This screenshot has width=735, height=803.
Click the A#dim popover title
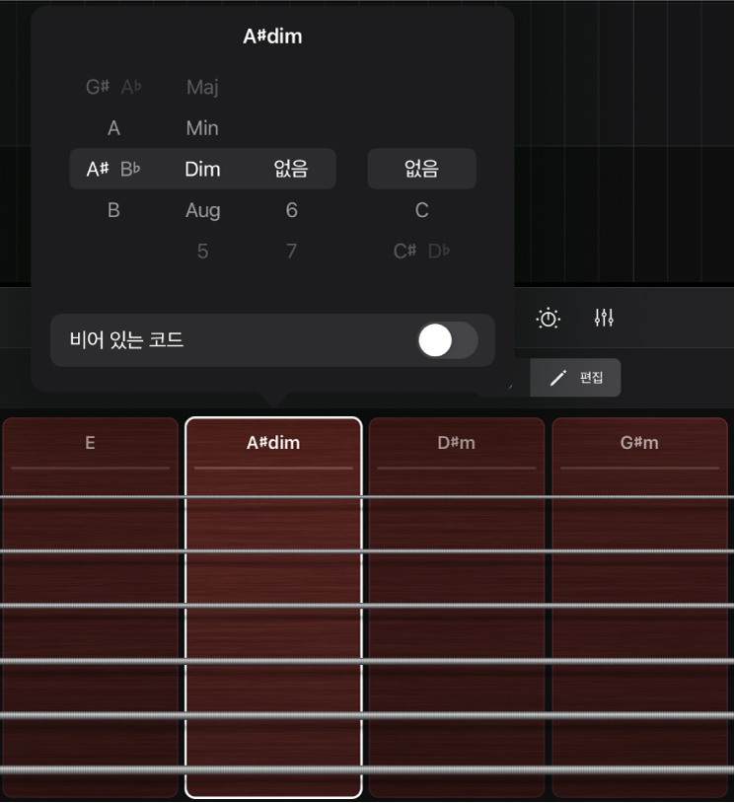pos(272,36)
